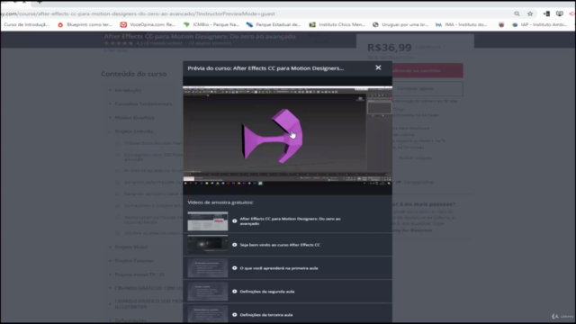Click the magnifier zoom icon in address bar
The height and width of the screenshot is (324, 576).
517,13
